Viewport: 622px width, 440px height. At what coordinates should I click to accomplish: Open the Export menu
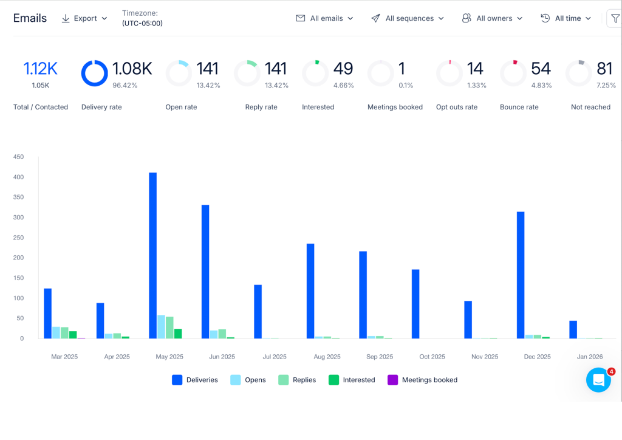click(84, 19)
